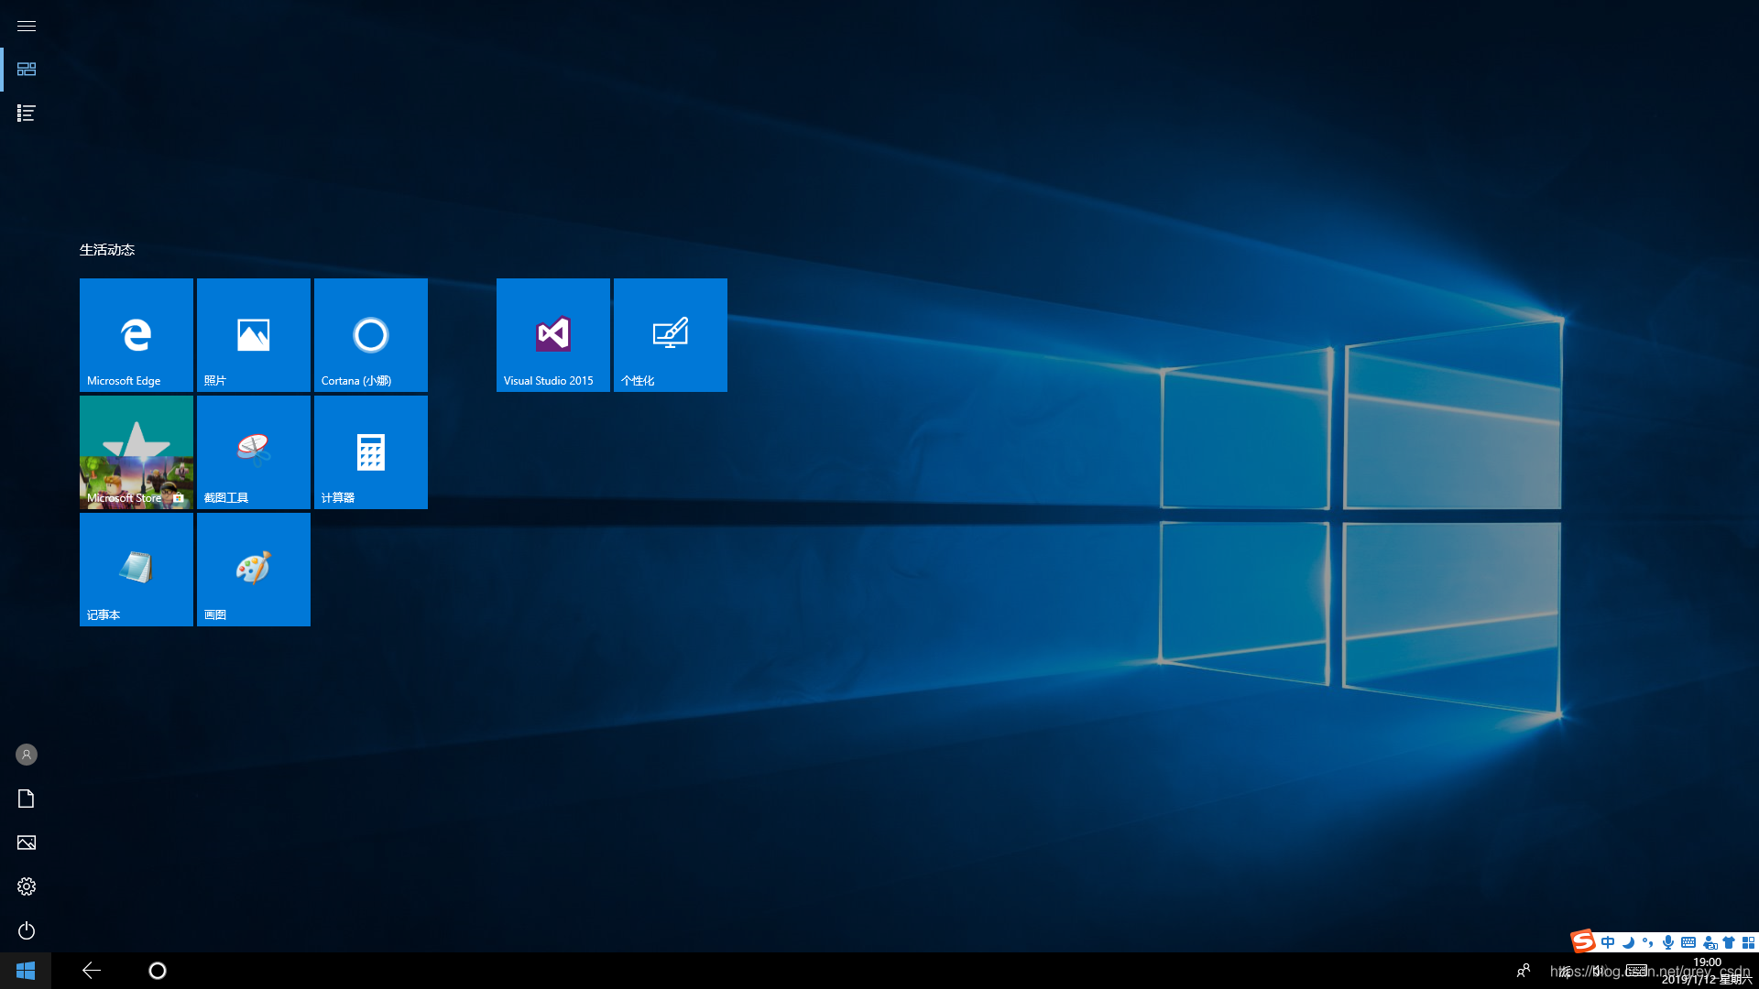
Task: Open the Microsoft Edge tile
Action: 136,335
